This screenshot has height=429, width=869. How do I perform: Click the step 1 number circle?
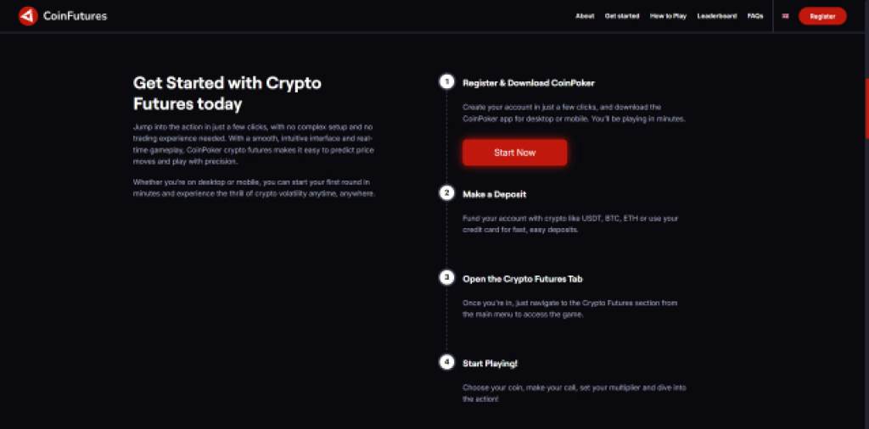tap(446, 82)
